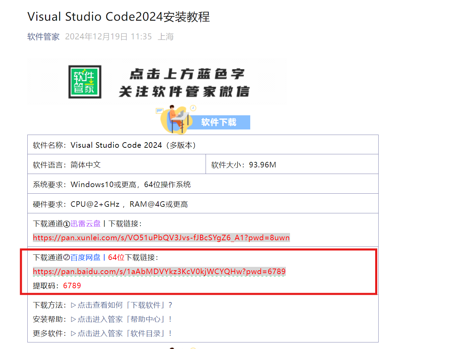Screen dimensions: 461x349
Task: Open the xunlei pan download URL
Action: tap(161, 238)
